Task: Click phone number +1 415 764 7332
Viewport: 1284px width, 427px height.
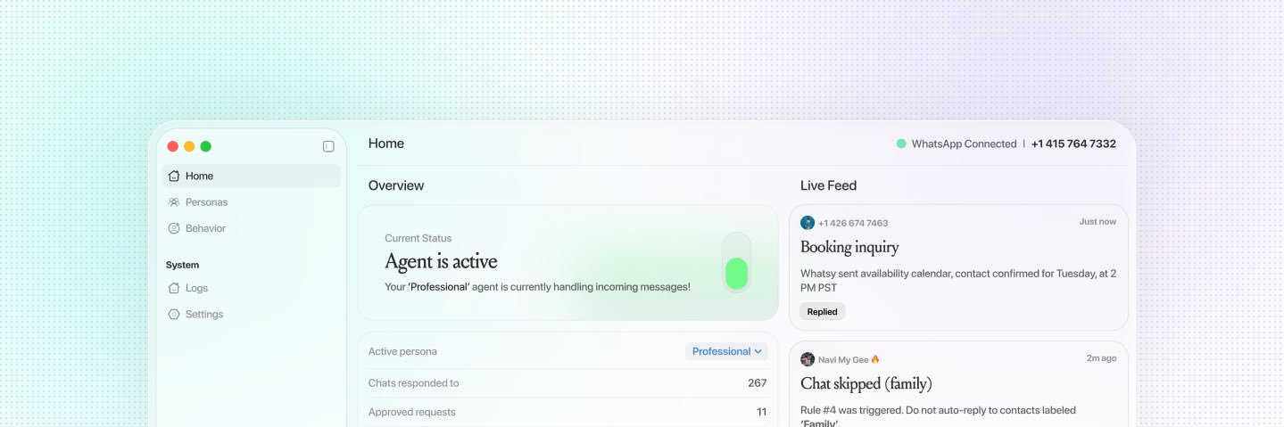Action: pyautogui.click(x=1073, y=144)
